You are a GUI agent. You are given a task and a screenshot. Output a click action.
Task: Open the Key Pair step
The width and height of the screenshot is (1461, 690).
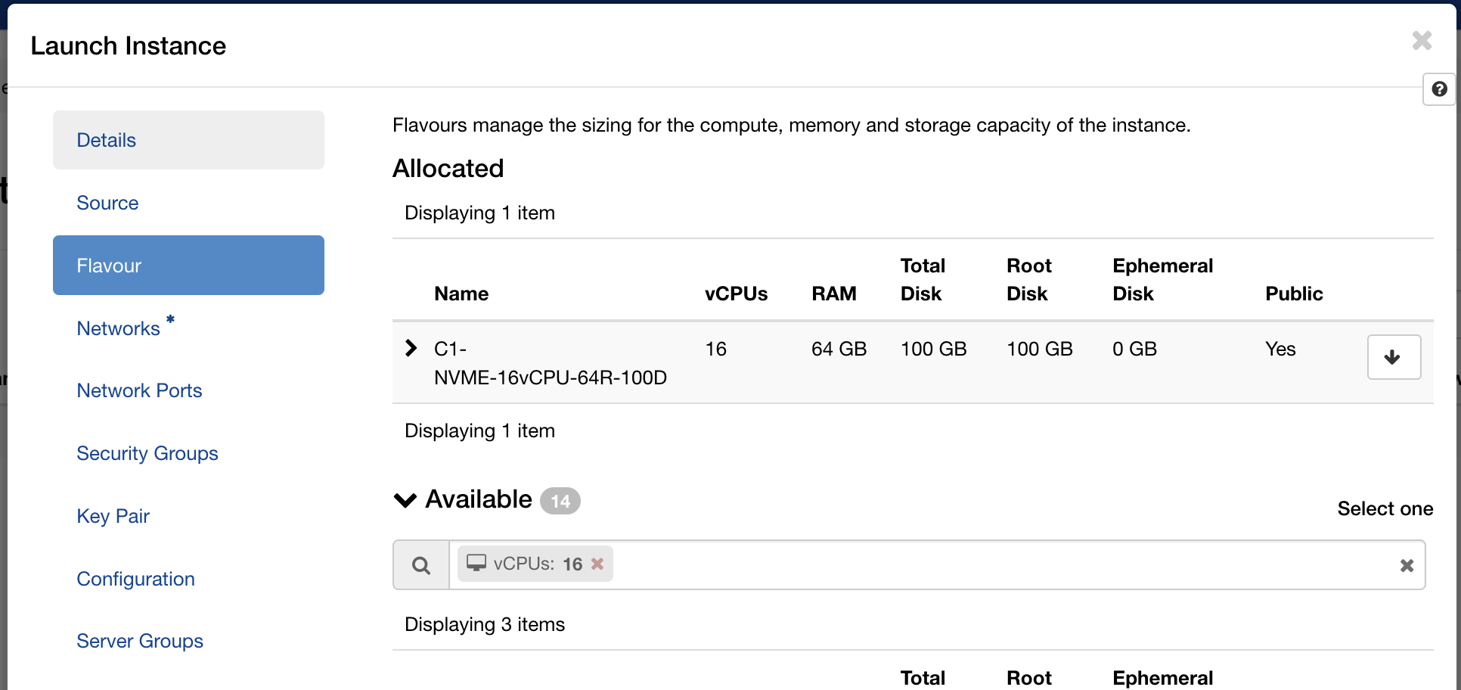click(x=188, y=516)
